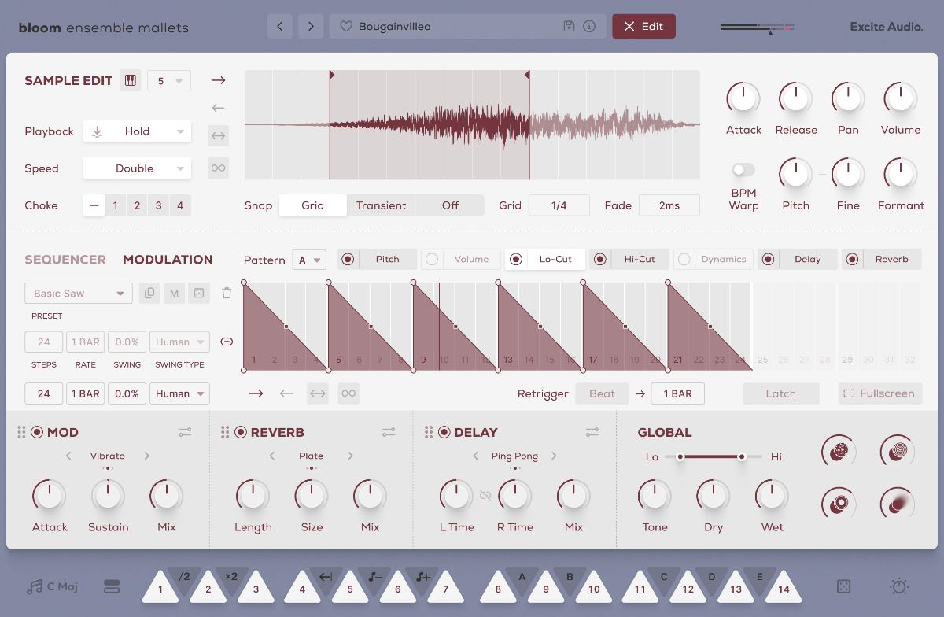This screenshot has width=944, height=617.
Task: Turn off the DELAY effect power button
Action: [x=444, y=432]
